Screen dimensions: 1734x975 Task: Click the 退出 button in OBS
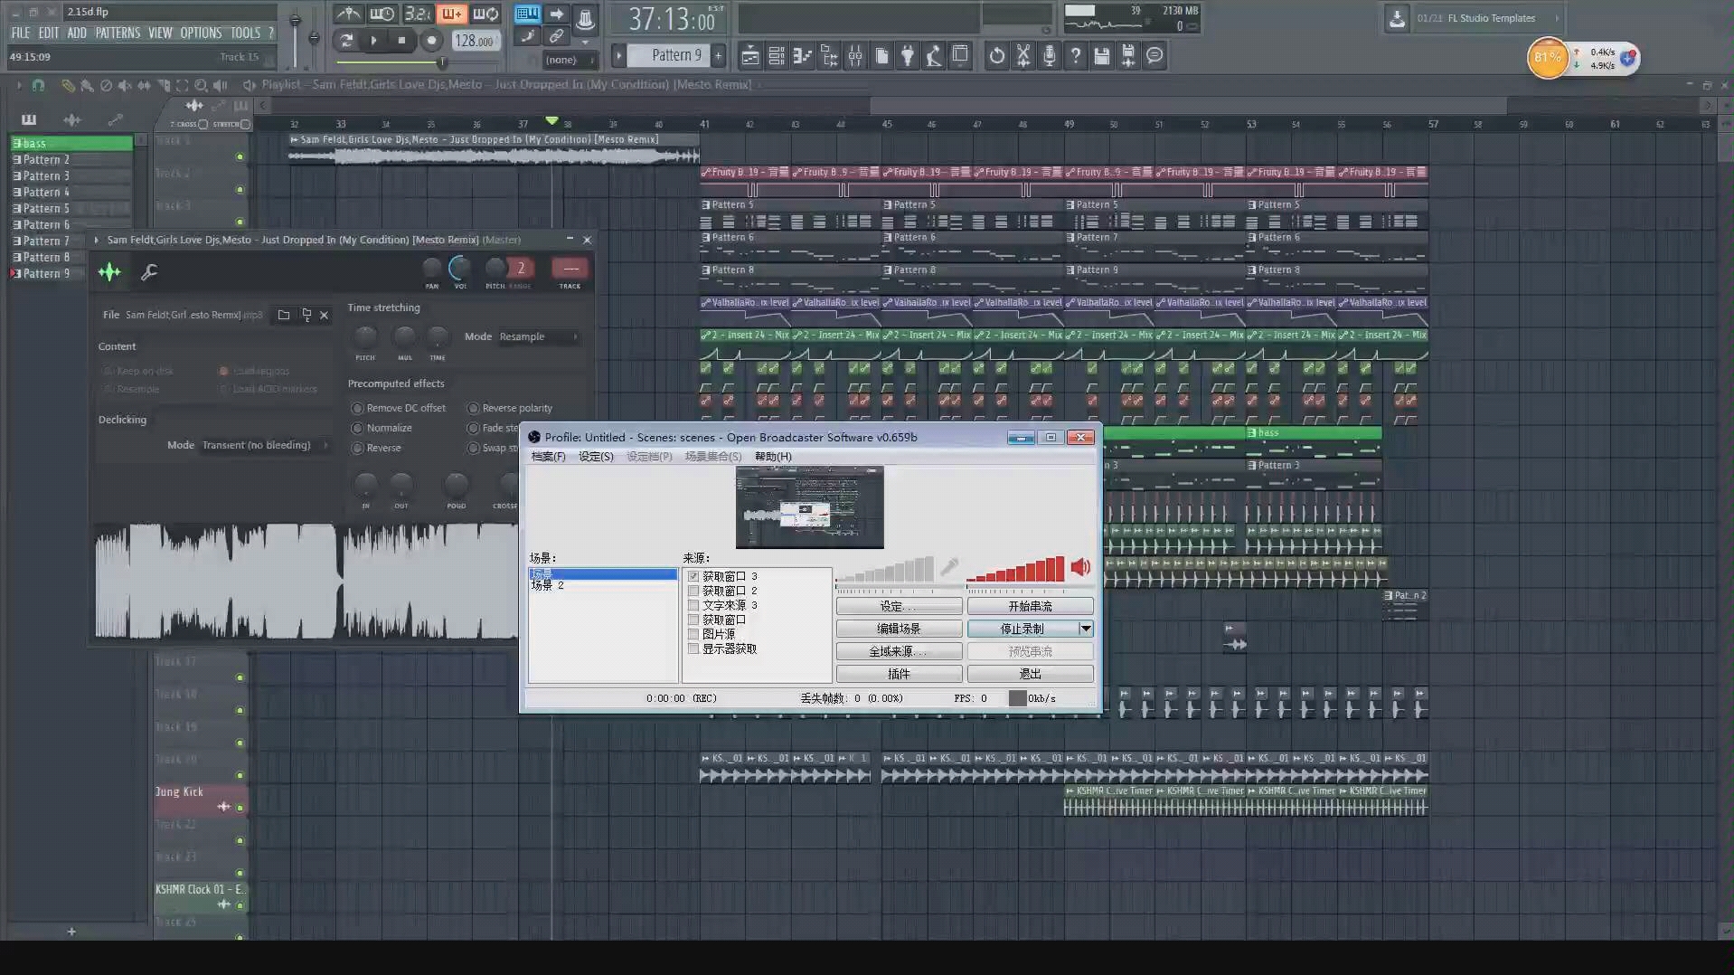coord(1030,674)
